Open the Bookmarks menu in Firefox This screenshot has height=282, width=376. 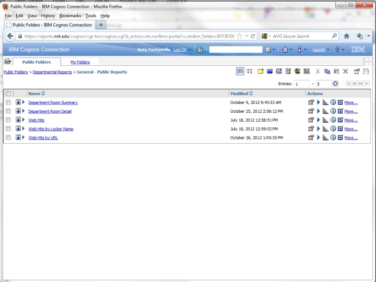[70, 16]
